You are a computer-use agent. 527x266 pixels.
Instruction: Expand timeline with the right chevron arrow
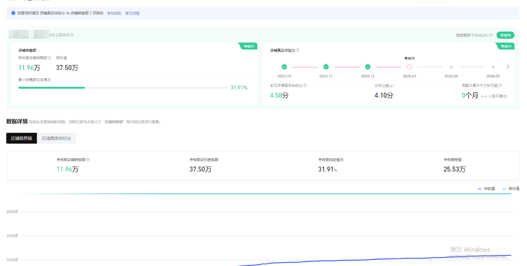click(x=508, y=67)
